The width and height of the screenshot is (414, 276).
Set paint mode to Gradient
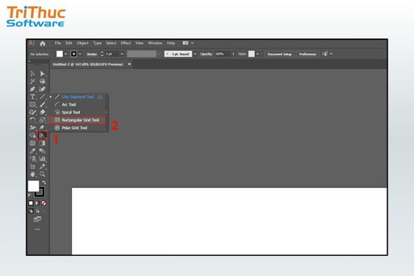[x=37, y=203]
